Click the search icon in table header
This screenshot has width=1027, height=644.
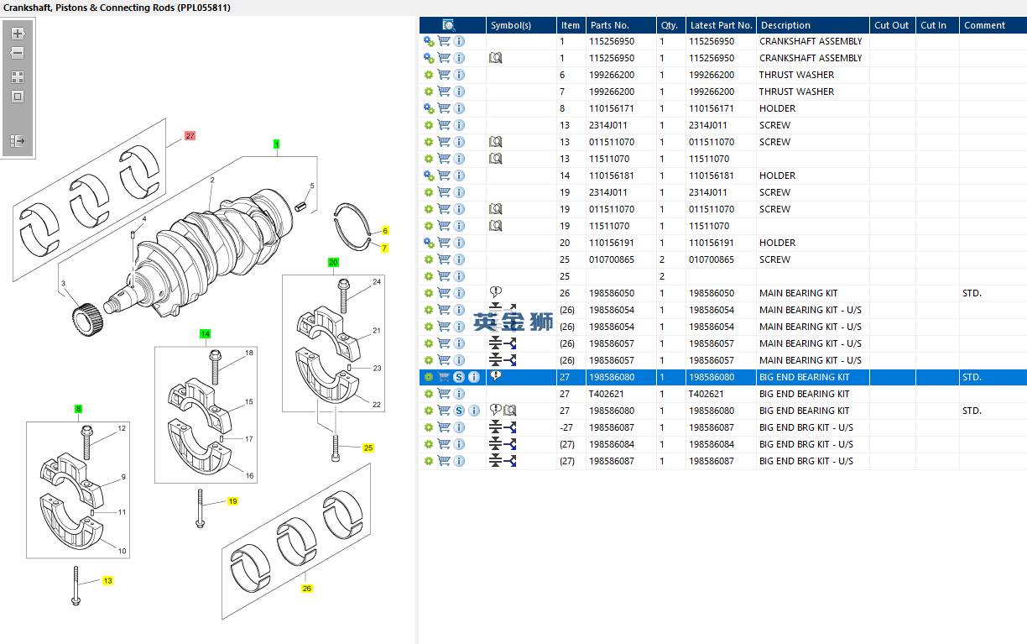[x=449, y=25]
